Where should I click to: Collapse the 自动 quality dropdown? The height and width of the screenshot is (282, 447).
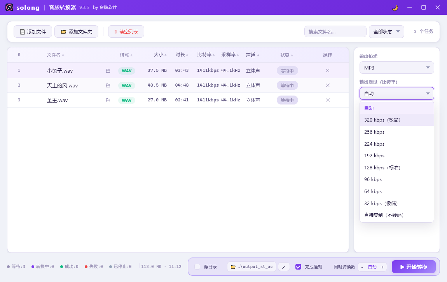(x=396, y=94)
